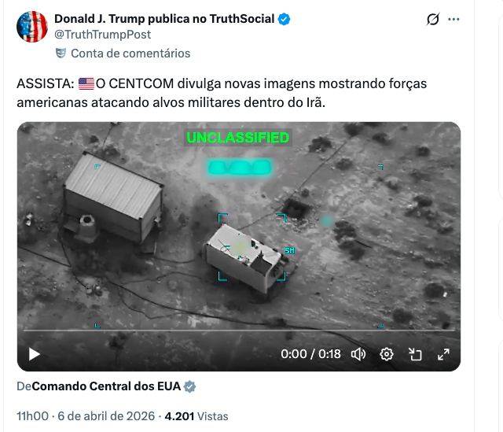This screenshot has width=503, height=432.
Task: Open the post's more options menu
Action: point(453,19)
